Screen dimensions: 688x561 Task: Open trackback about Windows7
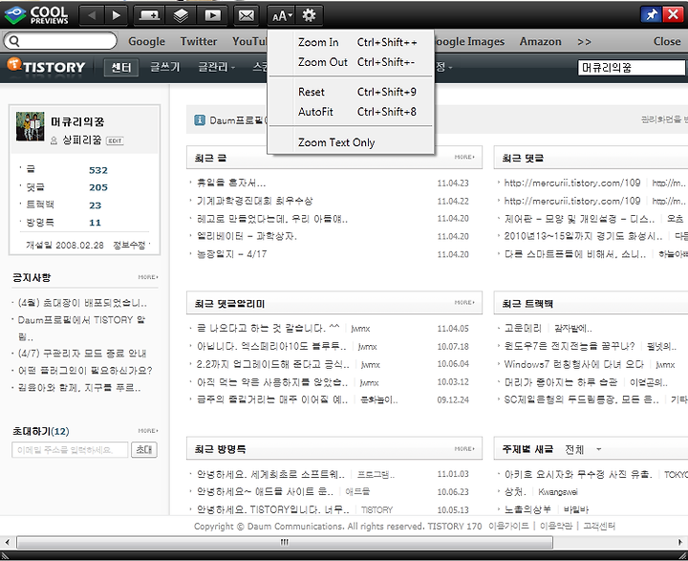pos(573,364)
